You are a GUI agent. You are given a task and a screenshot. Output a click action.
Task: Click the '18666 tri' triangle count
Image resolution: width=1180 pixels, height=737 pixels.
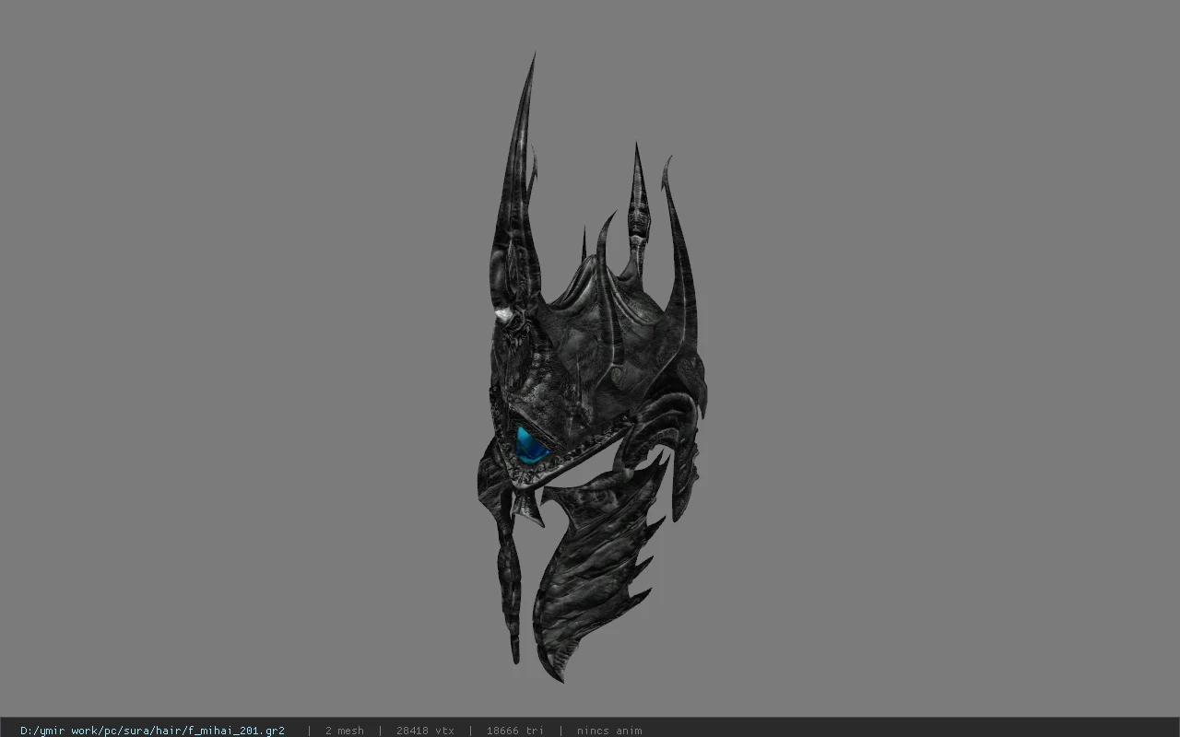pos(515,731)
